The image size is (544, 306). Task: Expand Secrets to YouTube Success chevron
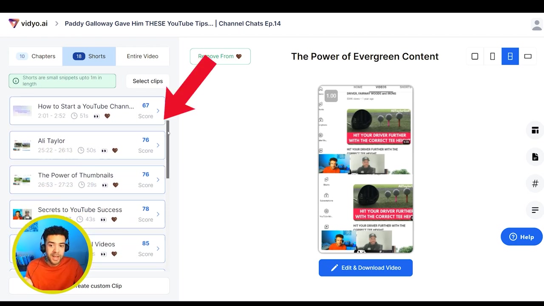158,214
